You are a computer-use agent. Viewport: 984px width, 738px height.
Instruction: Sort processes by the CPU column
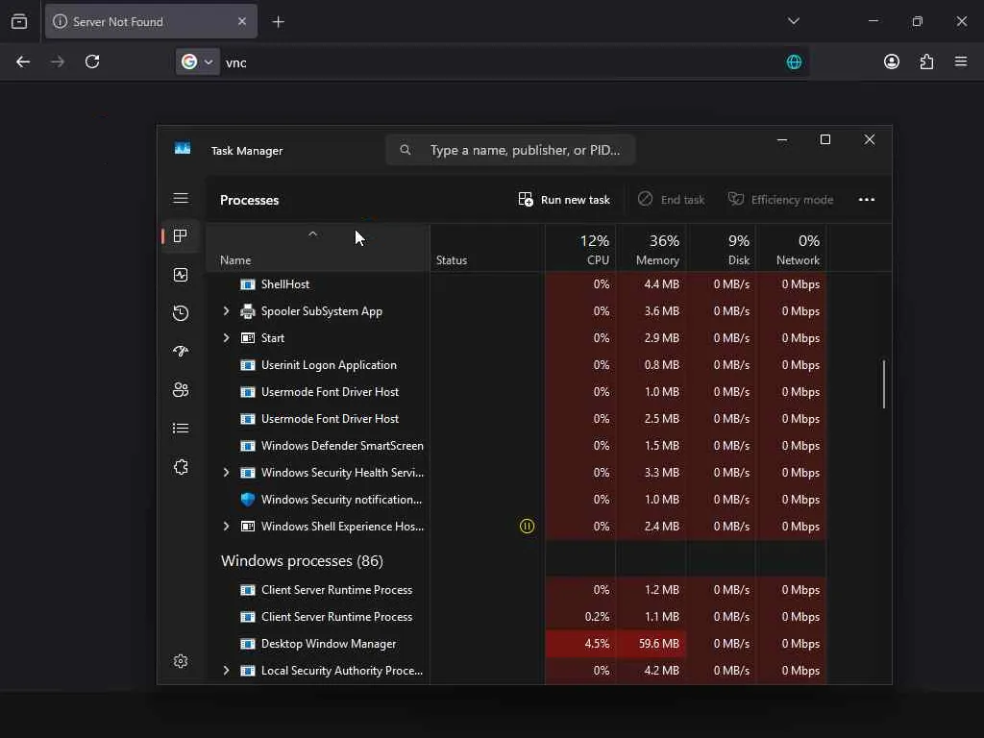581,249
